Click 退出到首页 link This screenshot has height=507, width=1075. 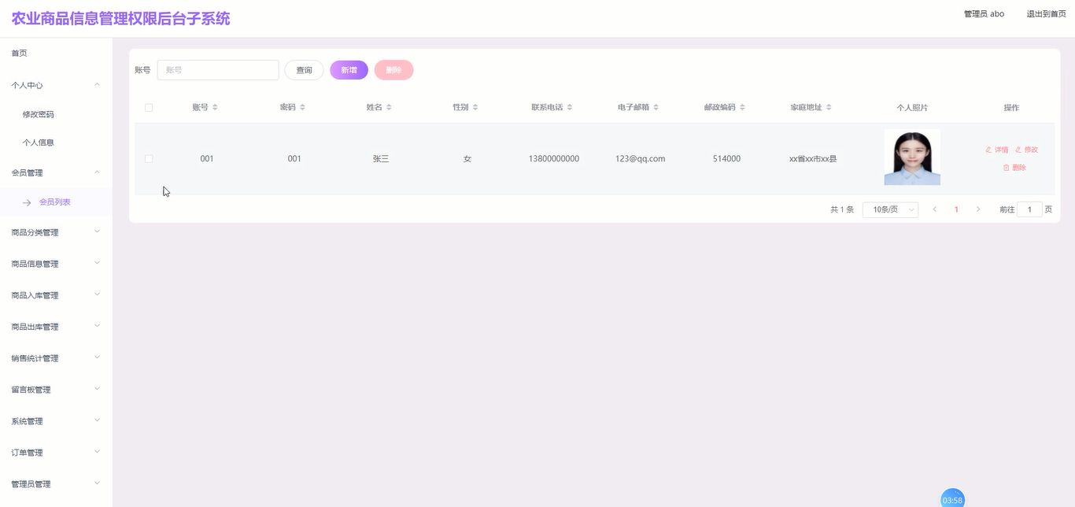tap(1047, 14)
